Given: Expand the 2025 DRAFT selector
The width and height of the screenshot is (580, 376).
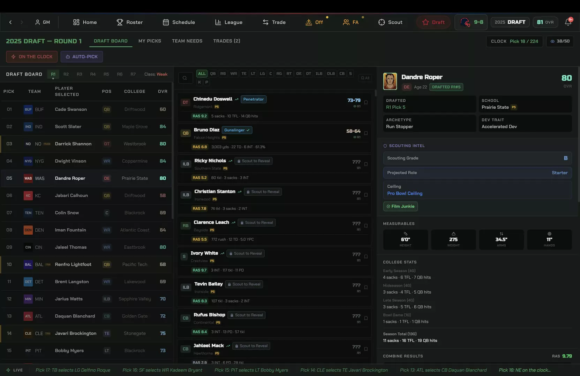Looking at the screenshot, I should click(510, 22).
